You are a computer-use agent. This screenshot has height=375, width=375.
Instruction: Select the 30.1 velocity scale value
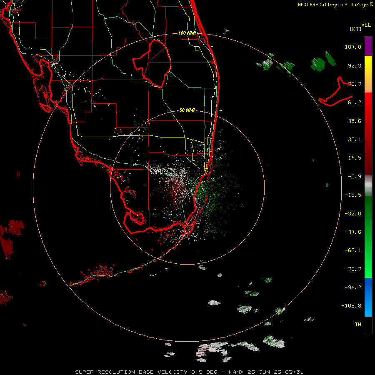(355, 140)
